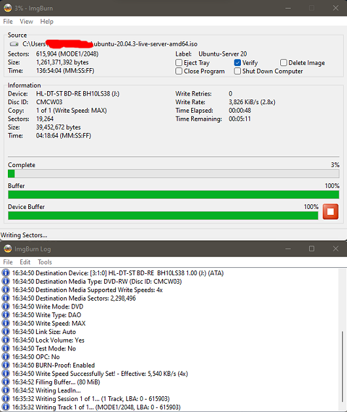Viewport: 347px width, 412px height.
Task: Click the Complete progress bar
Action: (x=173, y=174)
